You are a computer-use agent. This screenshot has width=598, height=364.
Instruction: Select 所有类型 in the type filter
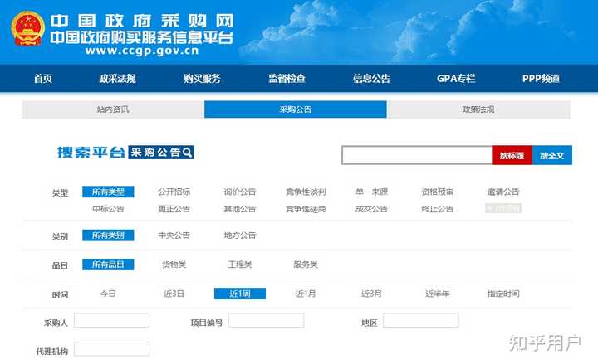point(108,192)
